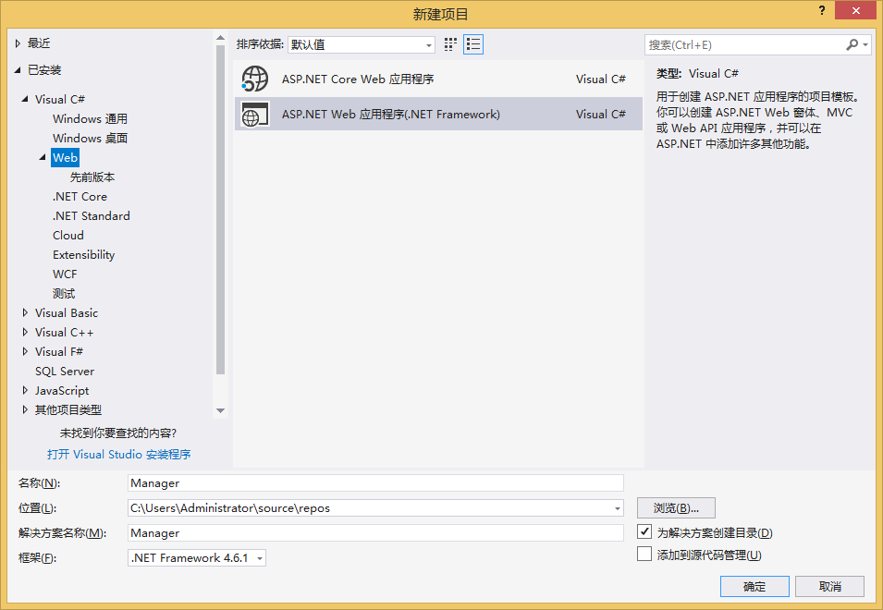Expand the Visual C++ node

coord(25,332)
